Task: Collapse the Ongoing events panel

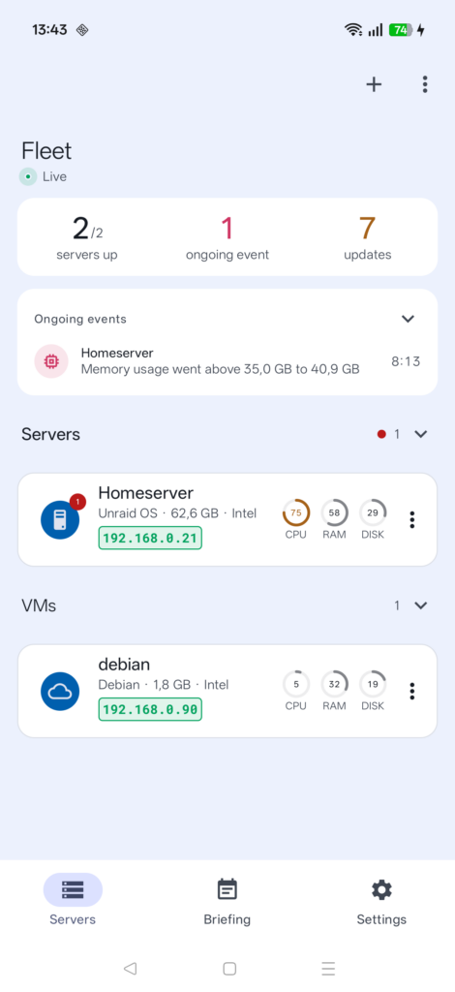Action: (409, 318)
